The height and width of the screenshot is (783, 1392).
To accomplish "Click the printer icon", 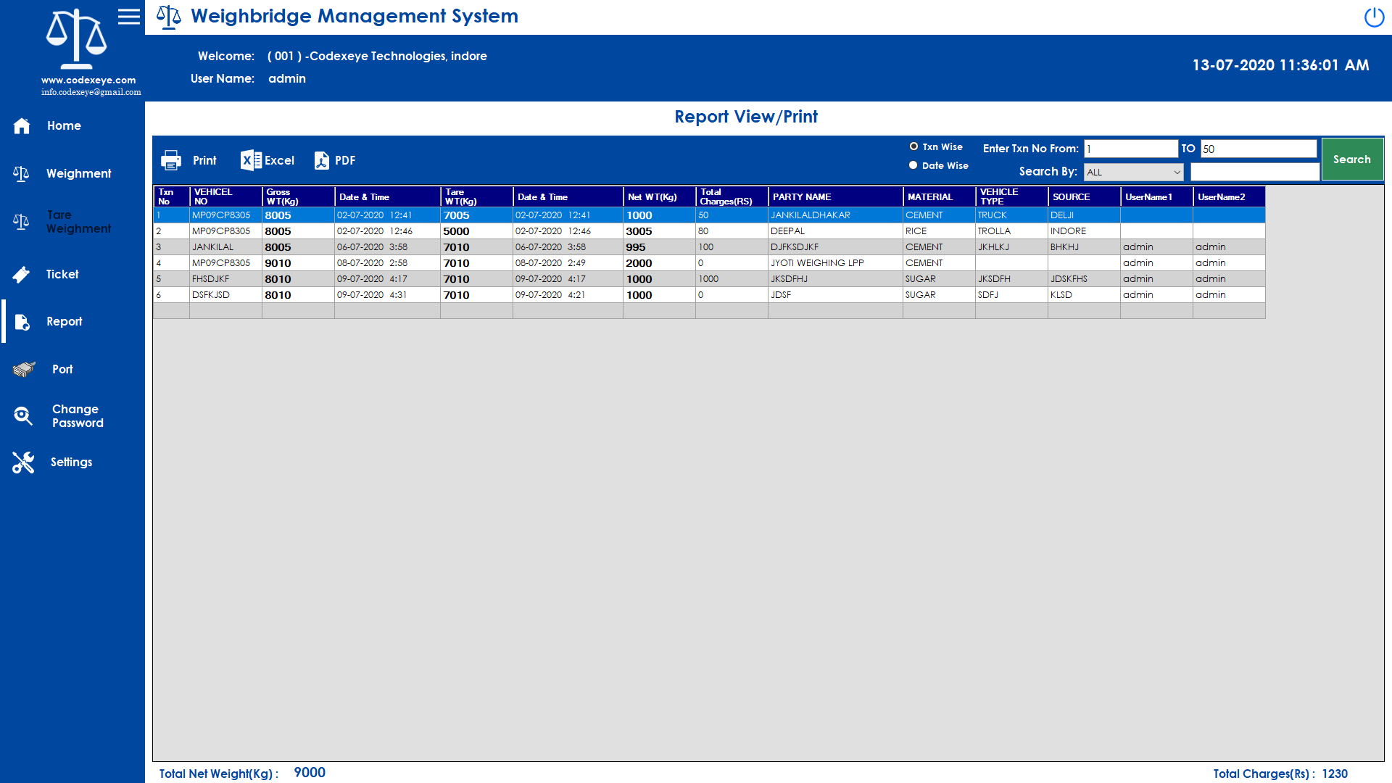I will coord(171,160).
